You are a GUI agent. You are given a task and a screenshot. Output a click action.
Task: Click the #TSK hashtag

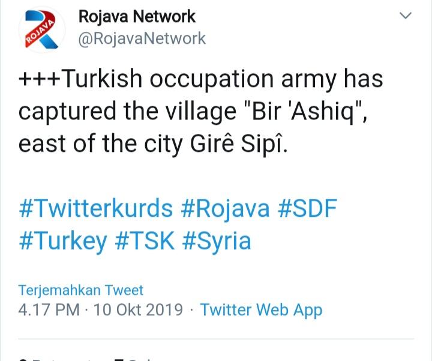[145, 241]
